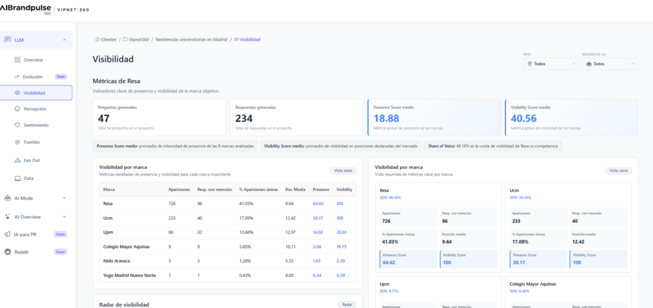
Task: Click Presence value 64.62 in the table
Action: click(x=319, y=204)
